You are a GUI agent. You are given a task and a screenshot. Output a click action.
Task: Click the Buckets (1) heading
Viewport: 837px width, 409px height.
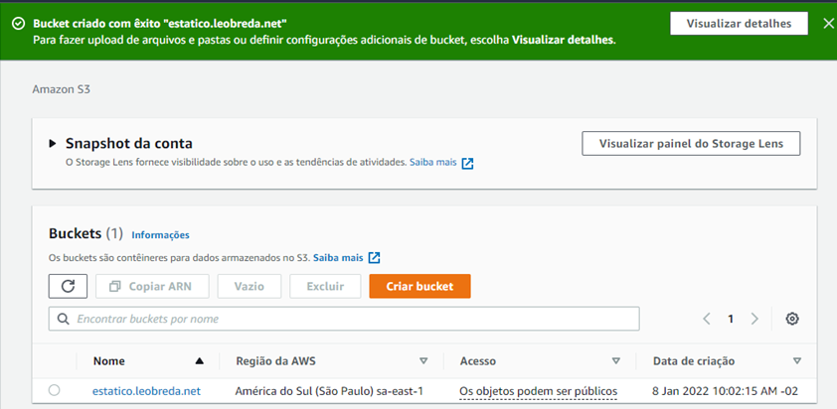[85, 233]
